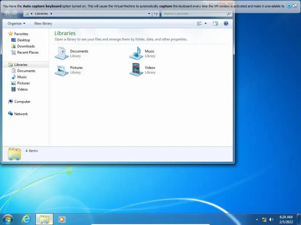Go to Downloads in Favorites

[x=26, y=46]
